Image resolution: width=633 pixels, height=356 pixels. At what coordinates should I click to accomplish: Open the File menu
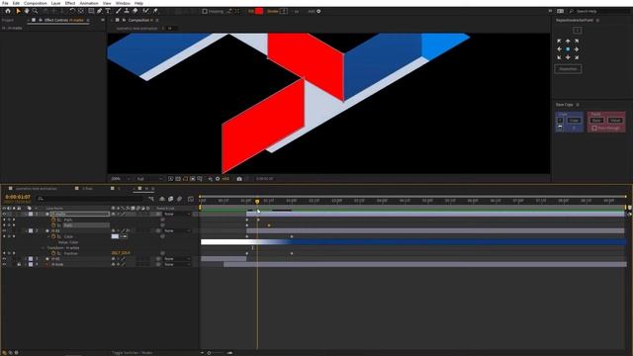(5, 3)
